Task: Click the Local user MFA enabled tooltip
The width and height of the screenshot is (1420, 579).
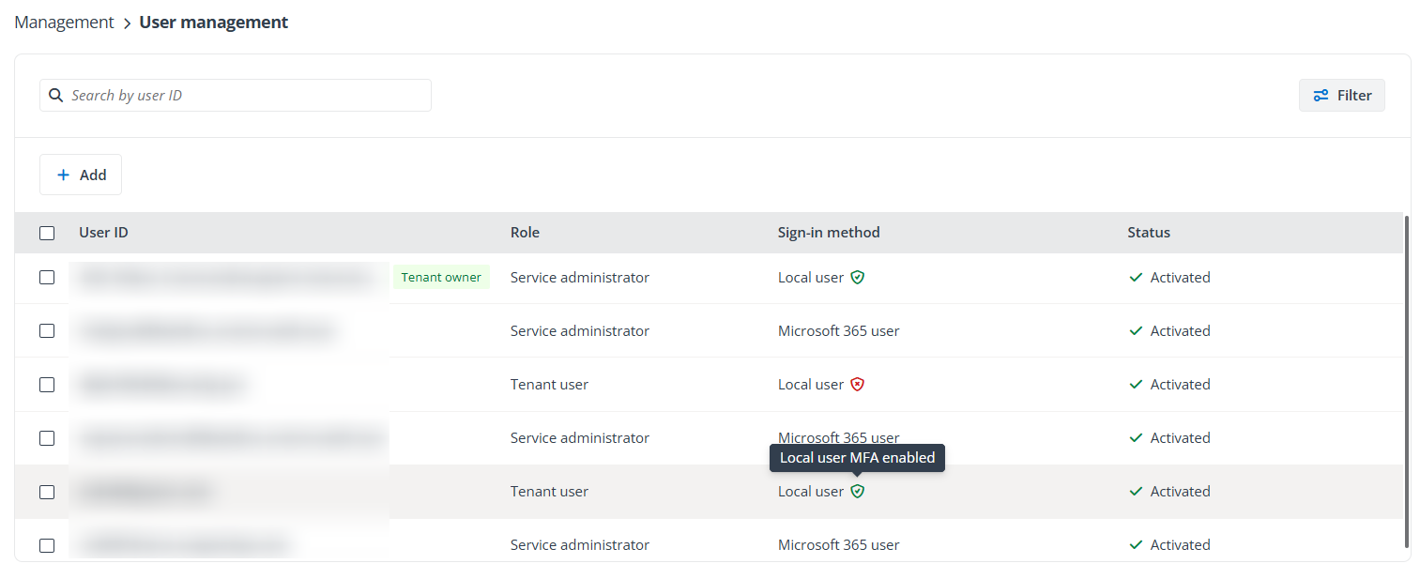Action: click(858, 458)
